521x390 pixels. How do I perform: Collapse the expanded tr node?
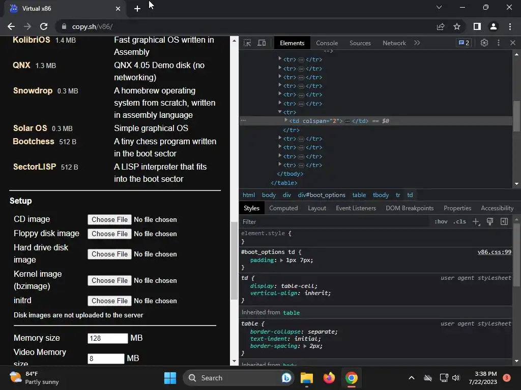tap(280, 112)
